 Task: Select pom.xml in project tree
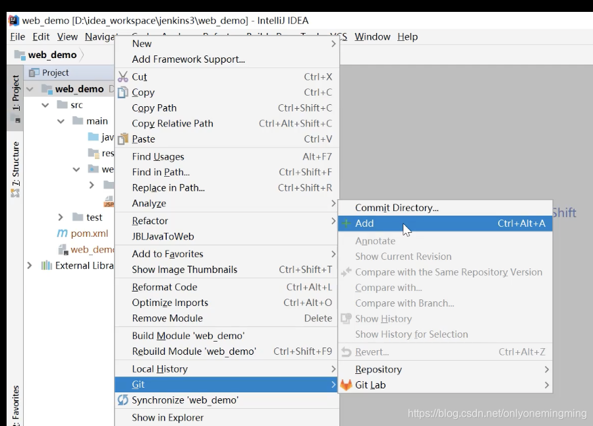point(82,233)
